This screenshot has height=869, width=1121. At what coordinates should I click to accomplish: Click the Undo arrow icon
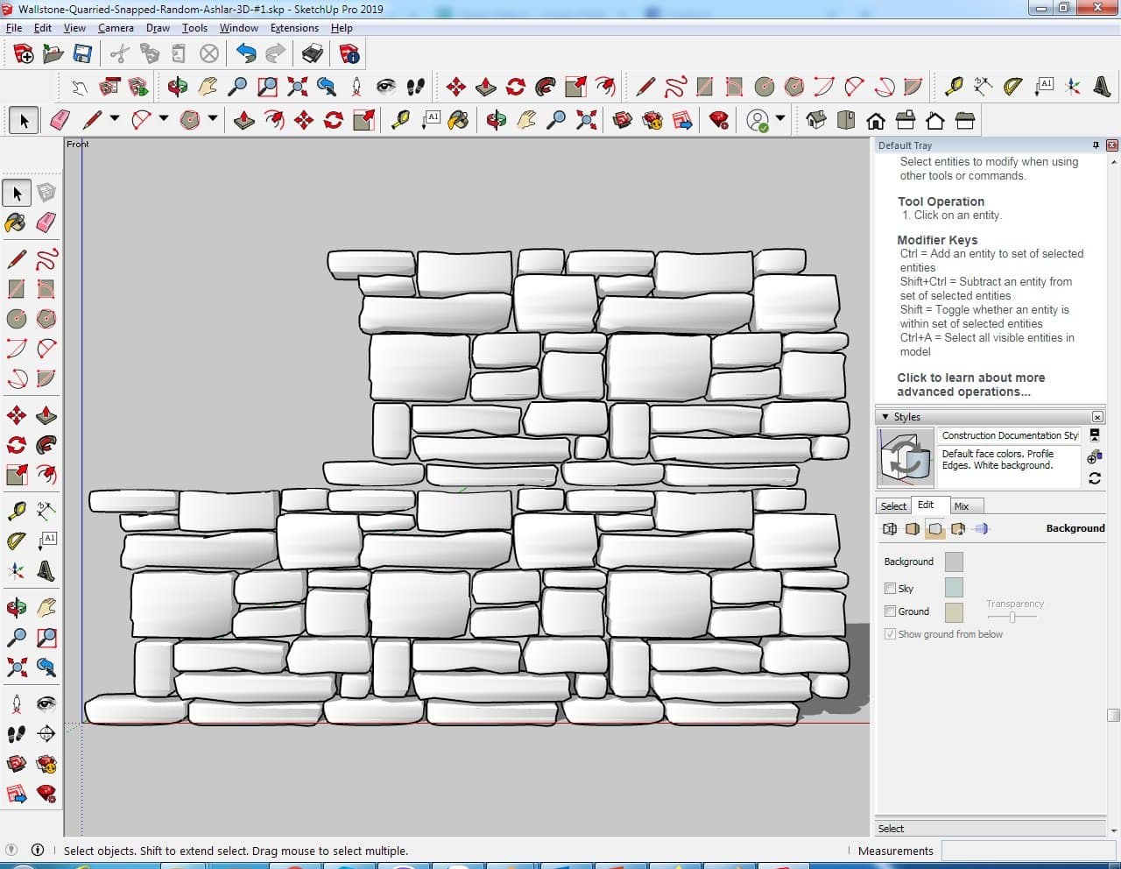tap(246, 54)
